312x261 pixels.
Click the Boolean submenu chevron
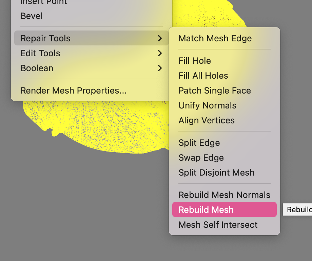[160, 68]
